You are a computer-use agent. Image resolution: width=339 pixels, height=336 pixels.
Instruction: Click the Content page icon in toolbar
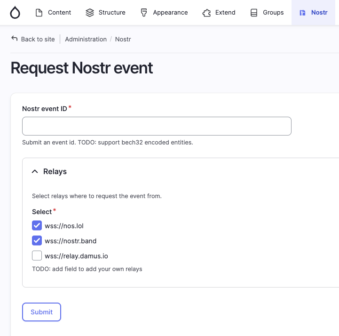tap(39, 13)
